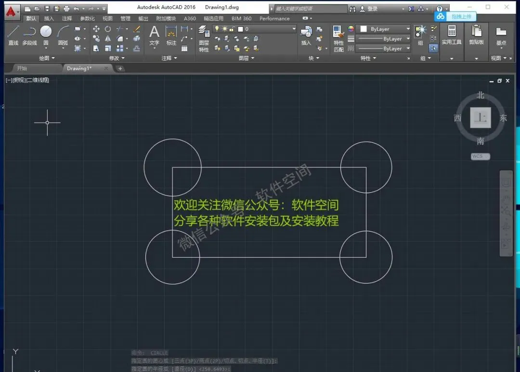Expand the Block (块) panel

pyautogui.click(x=314, y=58)
